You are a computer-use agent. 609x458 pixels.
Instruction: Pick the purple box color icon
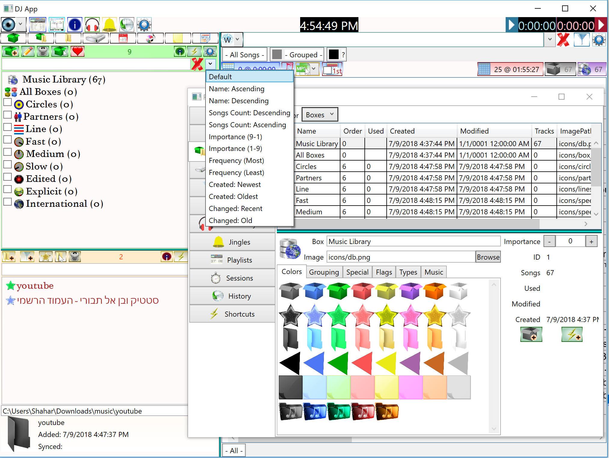tap(410, 291)
